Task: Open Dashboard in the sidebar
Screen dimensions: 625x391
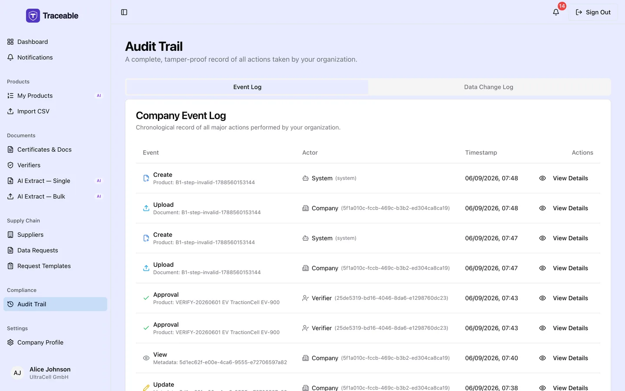Action: 55,42
